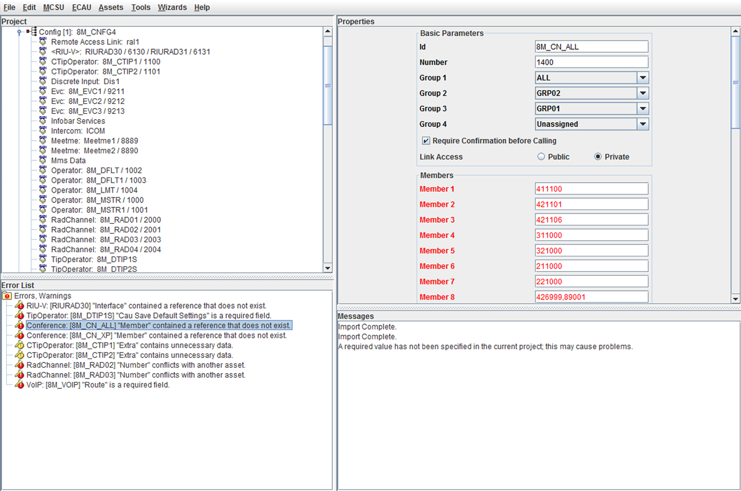Open the File menu

point(10,7)
